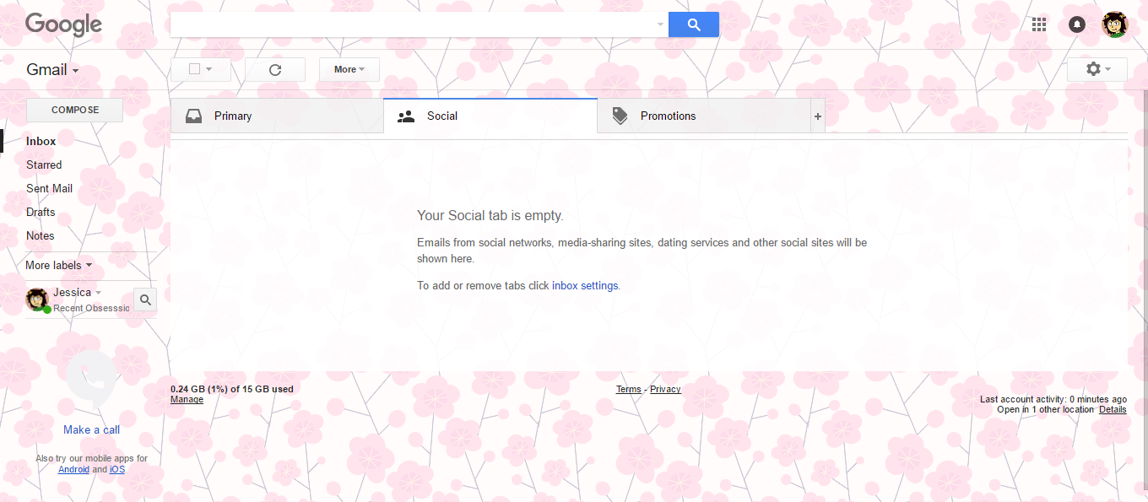Click the blue search magnifier button
This screenshot has width=1148, height=502.
click(694, 25)
